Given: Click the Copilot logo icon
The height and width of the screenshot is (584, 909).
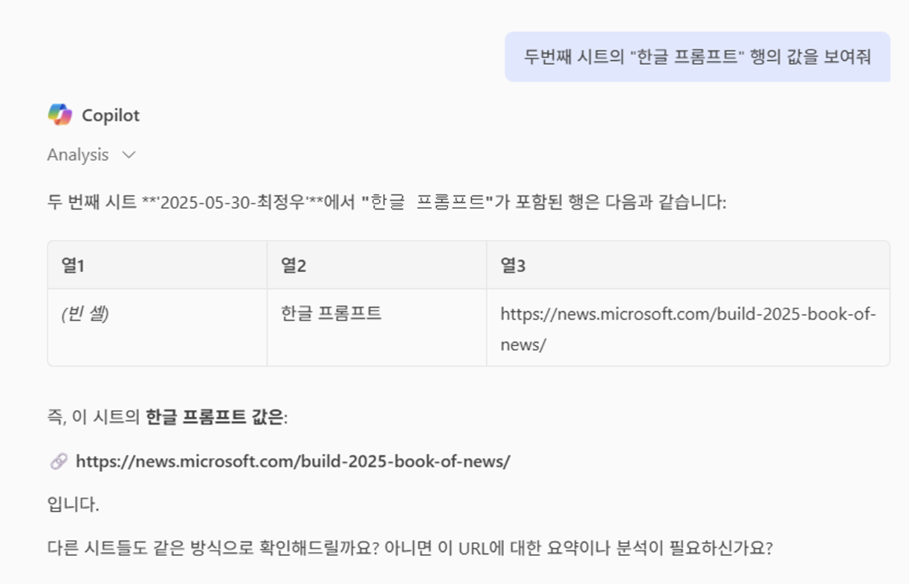Looking at the screenshot, I should (x=59, y=115).
